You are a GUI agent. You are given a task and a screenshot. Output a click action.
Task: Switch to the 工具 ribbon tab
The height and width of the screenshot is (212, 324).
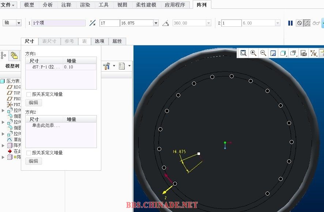coord(103,5)
